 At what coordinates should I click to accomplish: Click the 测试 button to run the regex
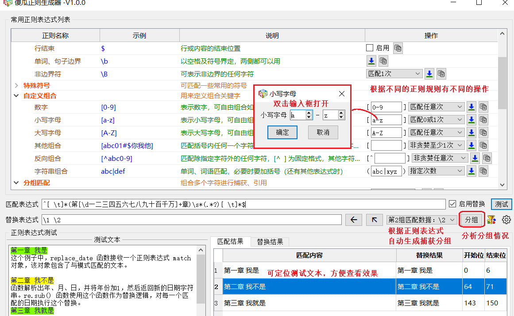pos(501,204)
